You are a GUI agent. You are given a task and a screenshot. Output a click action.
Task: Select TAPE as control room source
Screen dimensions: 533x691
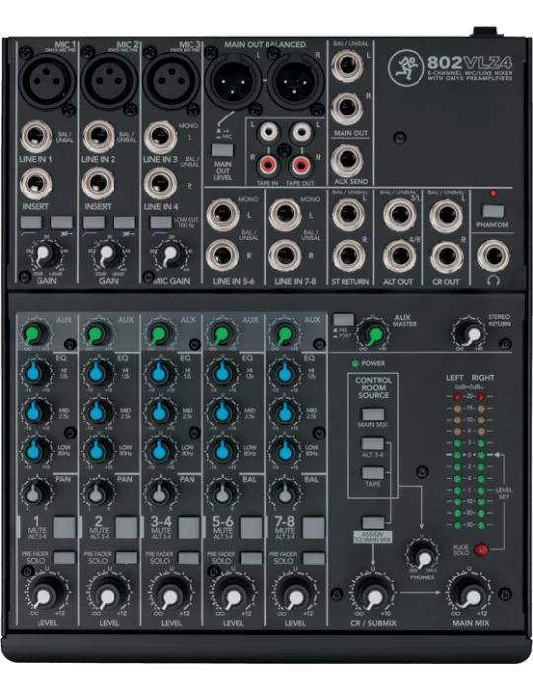373,473
